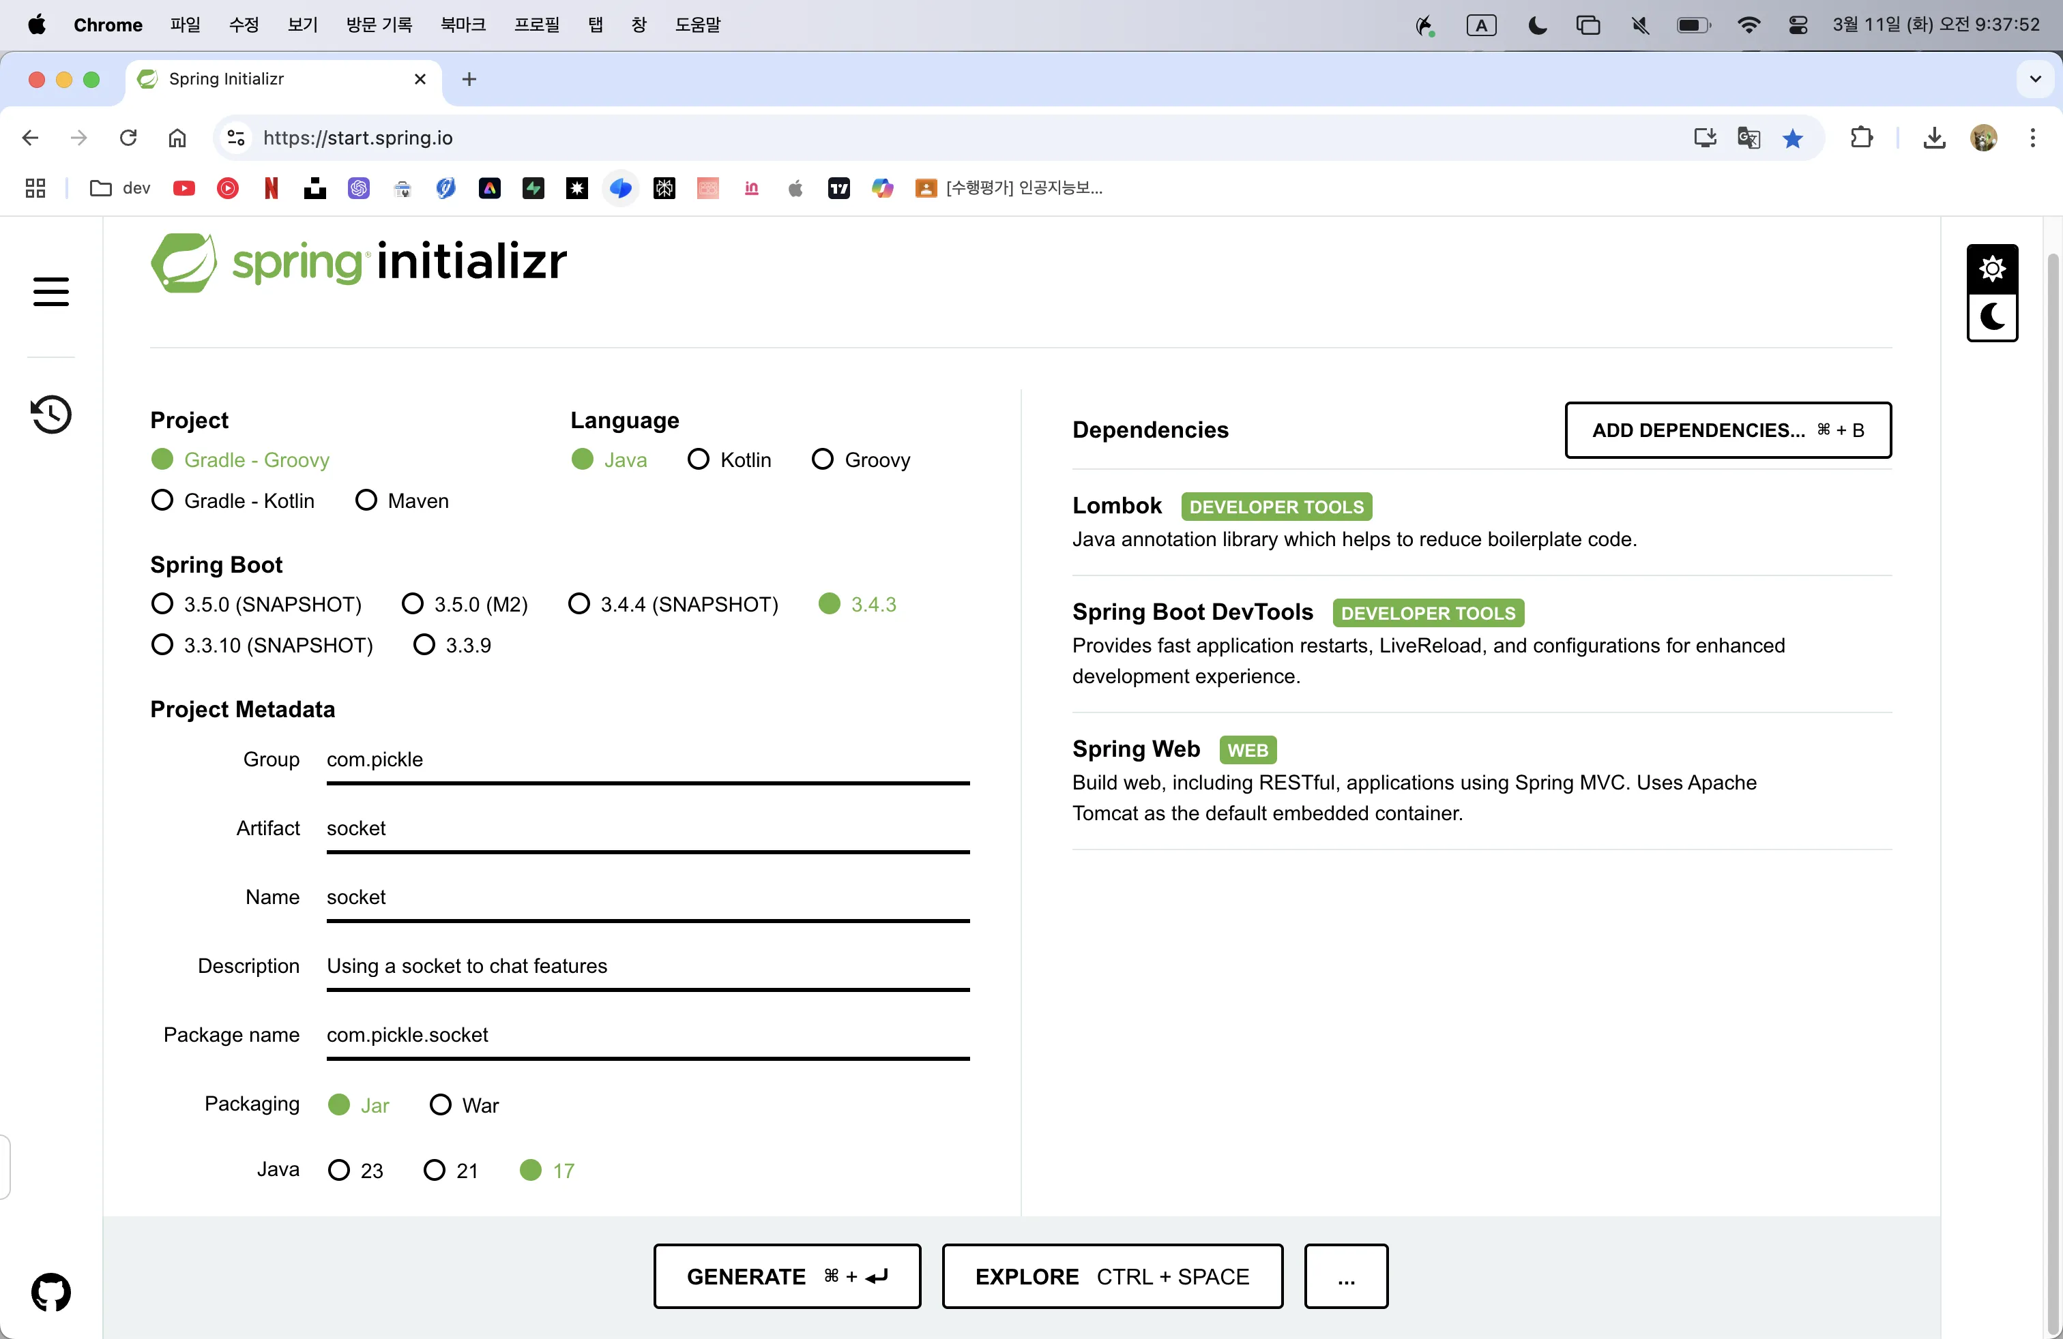Select the Maven project option
Screen dimensions: 2063x1339
pyautogui.click(x=366, y=500)
